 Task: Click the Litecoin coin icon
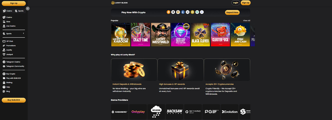coord(183,12)
